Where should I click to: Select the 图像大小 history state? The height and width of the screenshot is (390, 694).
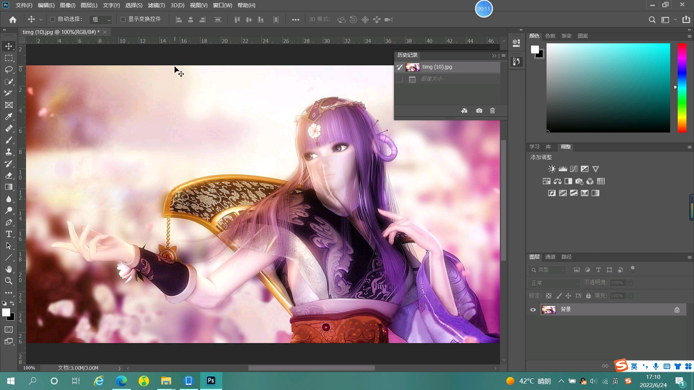pos(432,79)
